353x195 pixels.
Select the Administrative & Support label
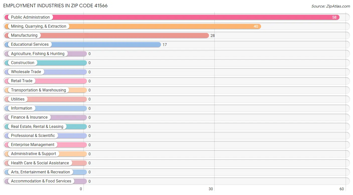[x=34, y=154]
